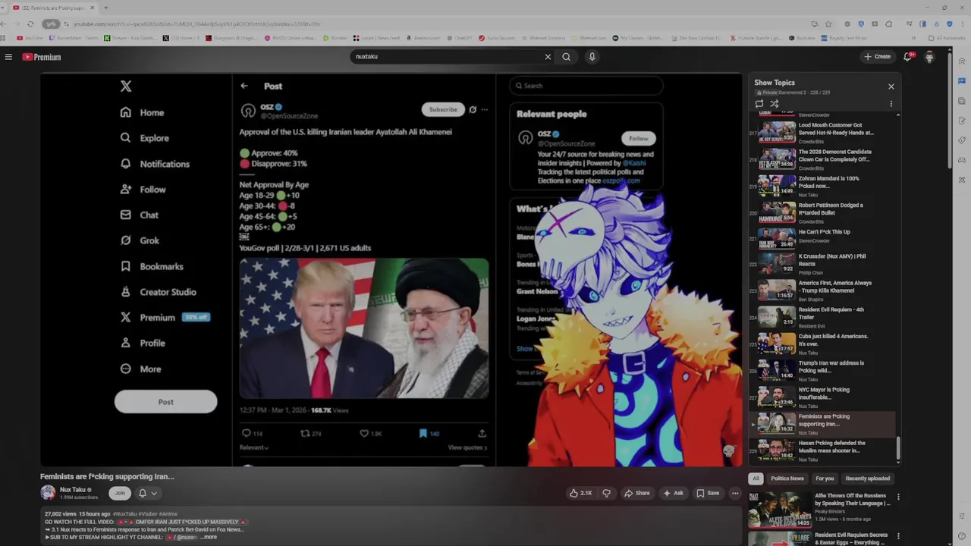Viewport: 971px width, 546px height.
Task: Bookmark this page with star icon
Action: click(828, 24)
